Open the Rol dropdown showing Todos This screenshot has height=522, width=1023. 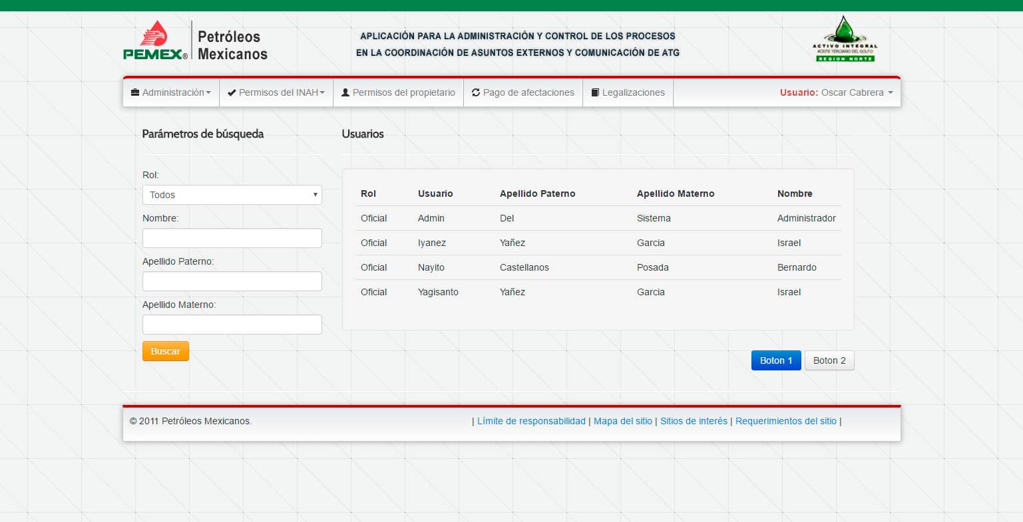pyautogui.click(x=232, y=195)
